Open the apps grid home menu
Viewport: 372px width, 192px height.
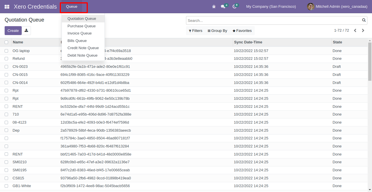[x=7, y=7]
